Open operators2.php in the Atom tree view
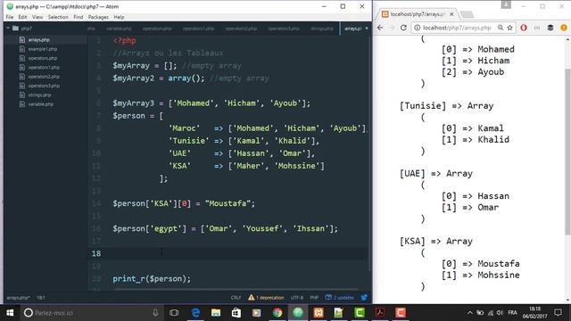Viewport: 571px width, 321px height. [44, 77]
